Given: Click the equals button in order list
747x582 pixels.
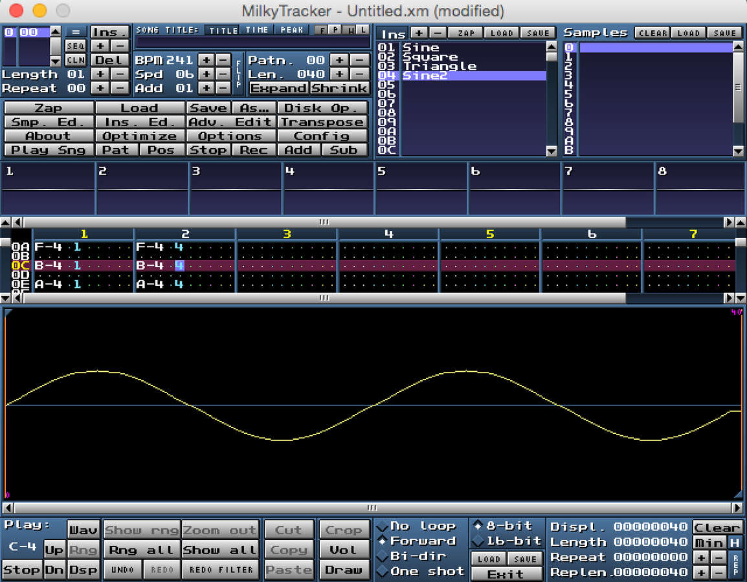Looking at the screenshot, I should pyautogui.click(x=75, y=32).
